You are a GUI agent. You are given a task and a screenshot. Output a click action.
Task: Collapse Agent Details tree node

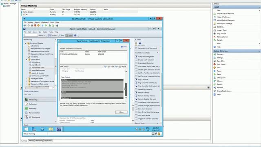[27, 60]
